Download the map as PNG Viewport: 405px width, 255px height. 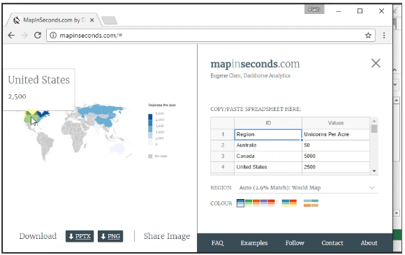coord(110,236)
